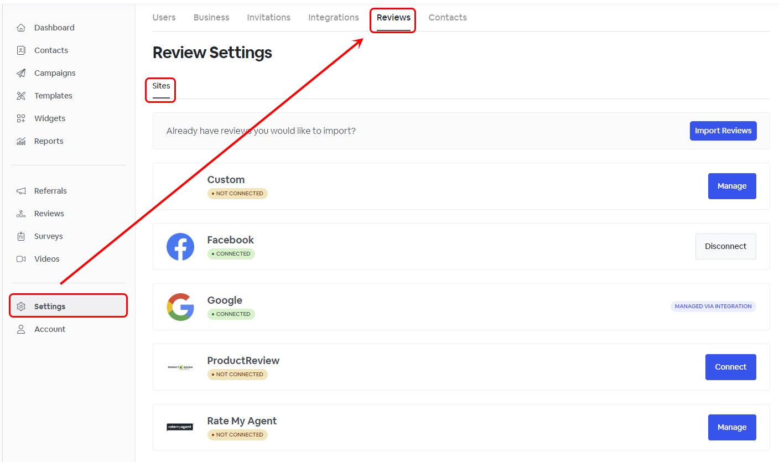Click the Contacts icon in sidebar

click(x=21, y=50)
